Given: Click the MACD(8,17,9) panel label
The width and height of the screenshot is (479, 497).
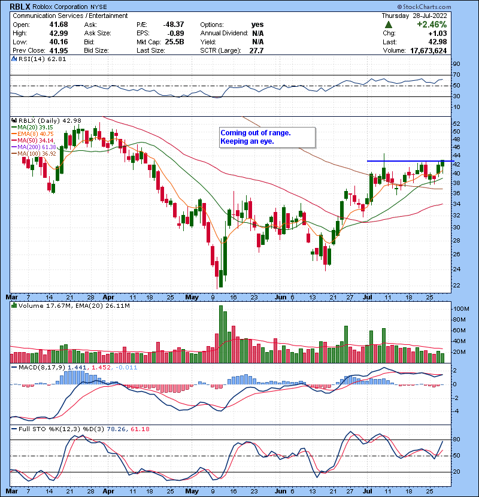Looking at the screenshot, I should click(x=42, y=368).
